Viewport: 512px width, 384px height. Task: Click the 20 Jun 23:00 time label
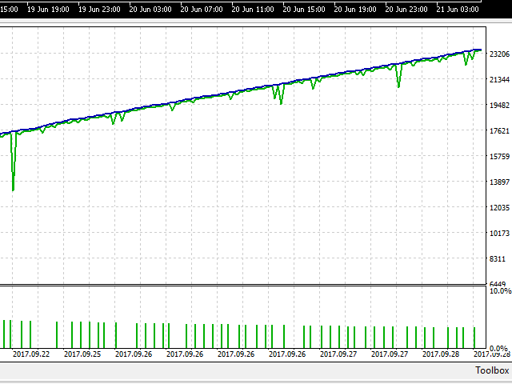[406, 10]
